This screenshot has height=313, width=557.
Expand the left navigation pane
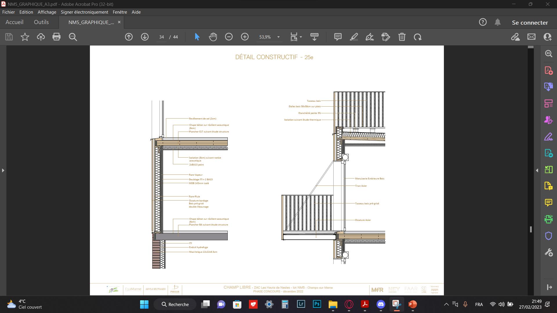[3, 170]
